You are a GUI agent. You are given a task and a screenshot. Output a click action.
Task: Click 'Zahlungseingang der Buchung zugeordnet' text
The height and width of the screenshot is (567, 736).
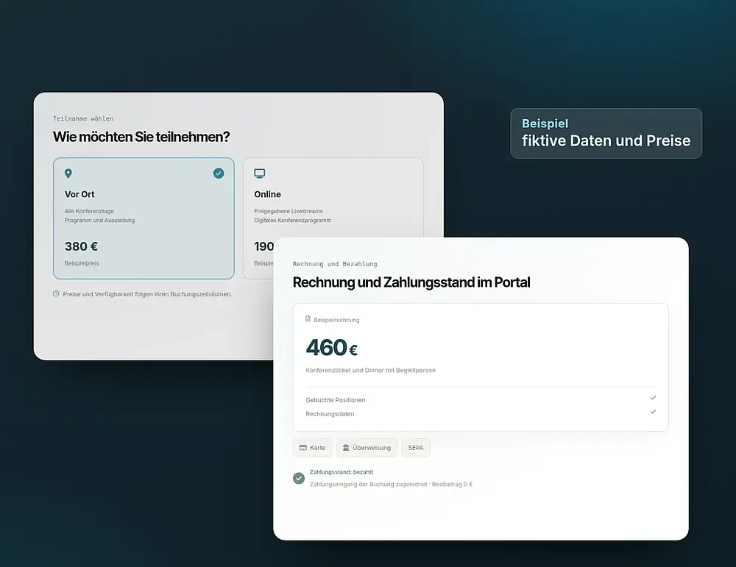369,484
